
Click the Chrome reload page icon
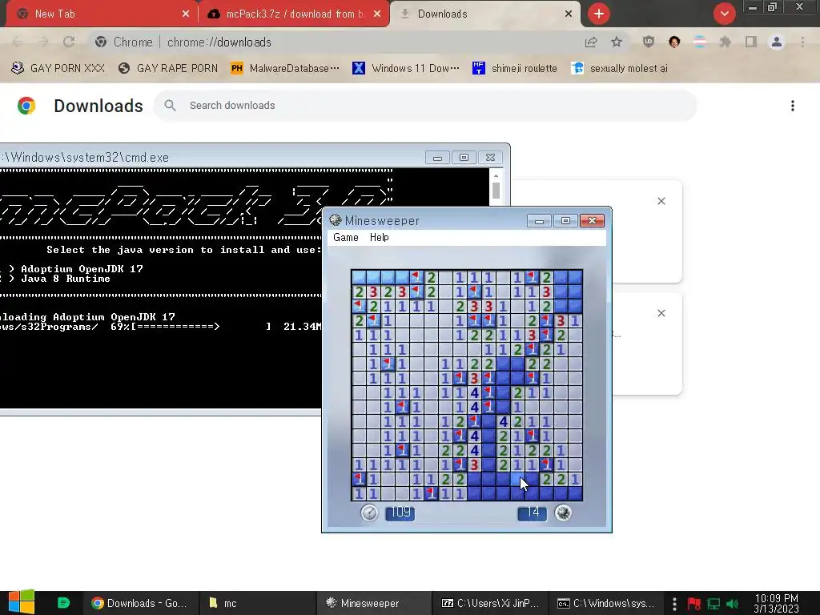pyautogui.click(x=69, y=42)
